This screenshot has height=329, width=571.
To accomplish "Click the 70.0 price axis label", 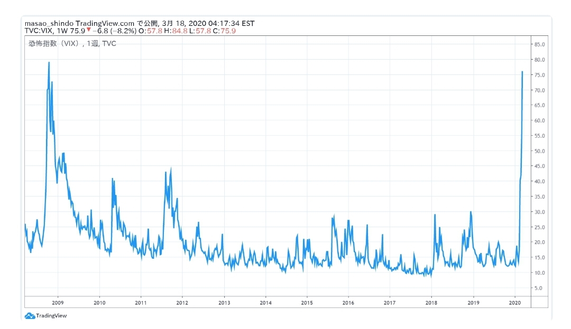I will click(539, 90).
